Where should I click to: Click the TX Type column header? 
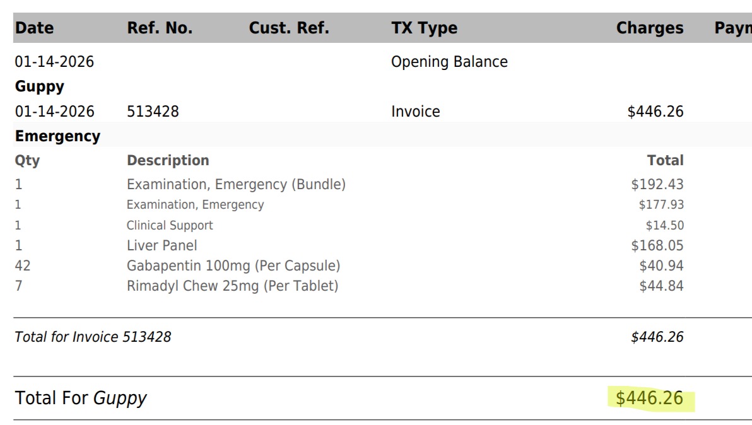click(x=424, y=28)
